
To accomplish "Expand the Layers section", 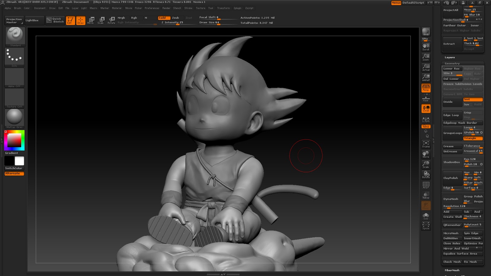I will tap(450, 57).
